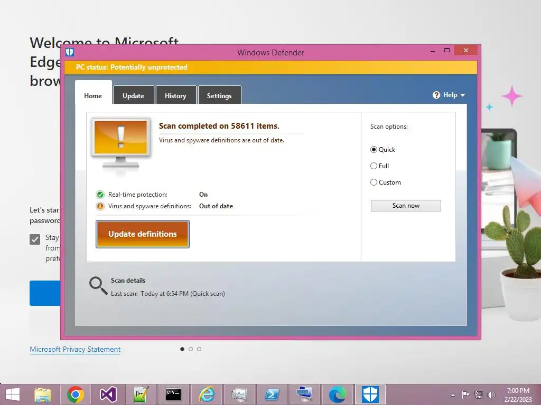
Task: Click the green Real-time protection check icon
Action: (x=100, y=195)
